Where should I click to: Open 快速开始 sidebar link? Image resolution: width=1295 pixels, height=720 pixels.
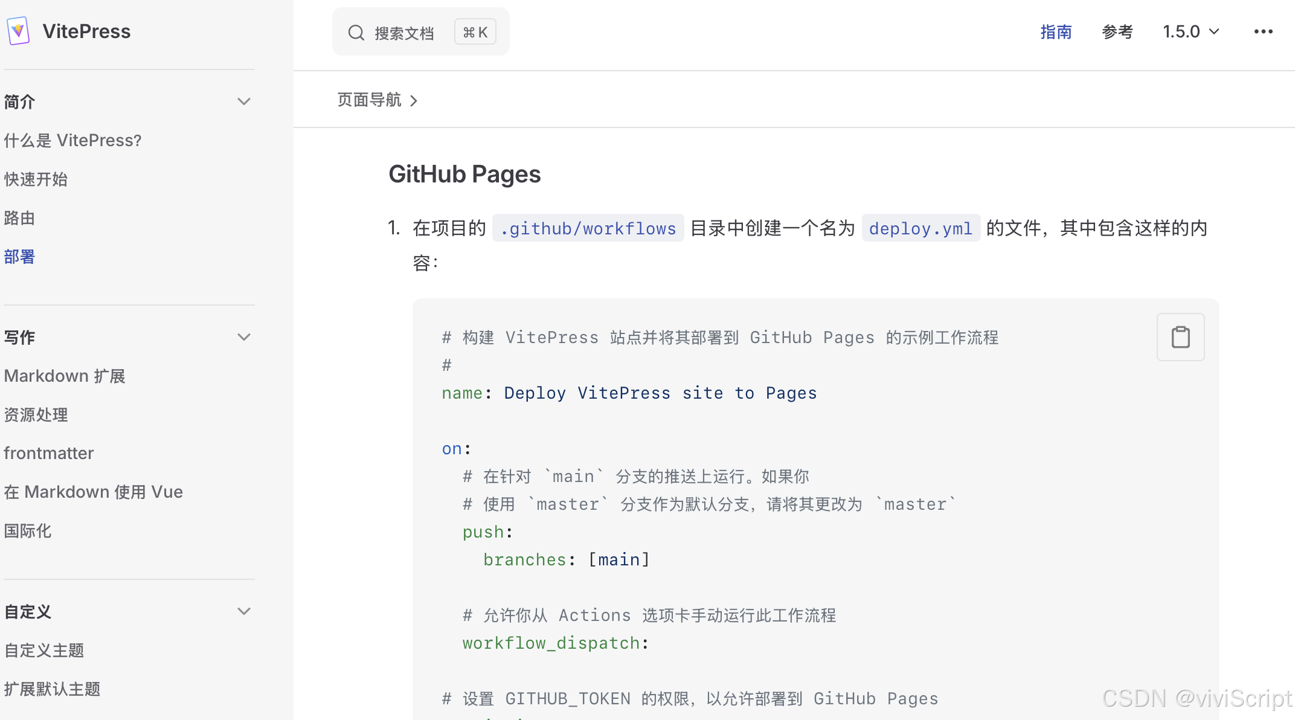point(36,179)
